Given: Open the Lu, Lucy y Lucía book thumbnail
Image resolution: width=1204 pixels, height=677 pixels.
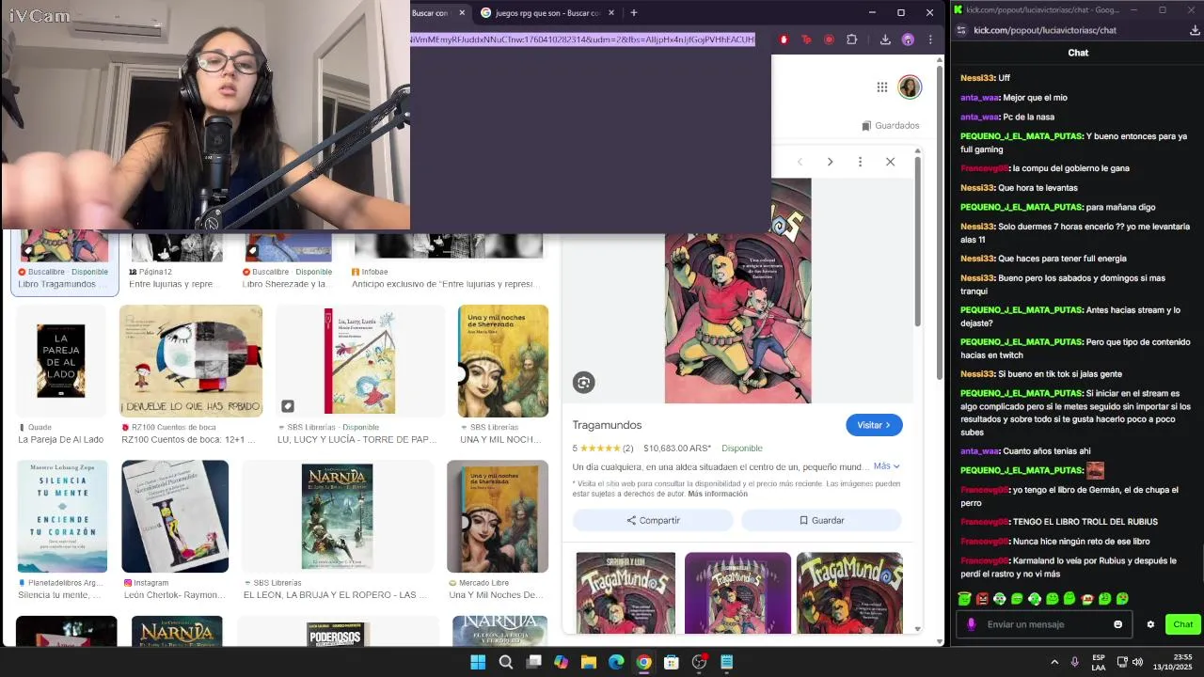Looking at the screenshot, I should point(359,361).
